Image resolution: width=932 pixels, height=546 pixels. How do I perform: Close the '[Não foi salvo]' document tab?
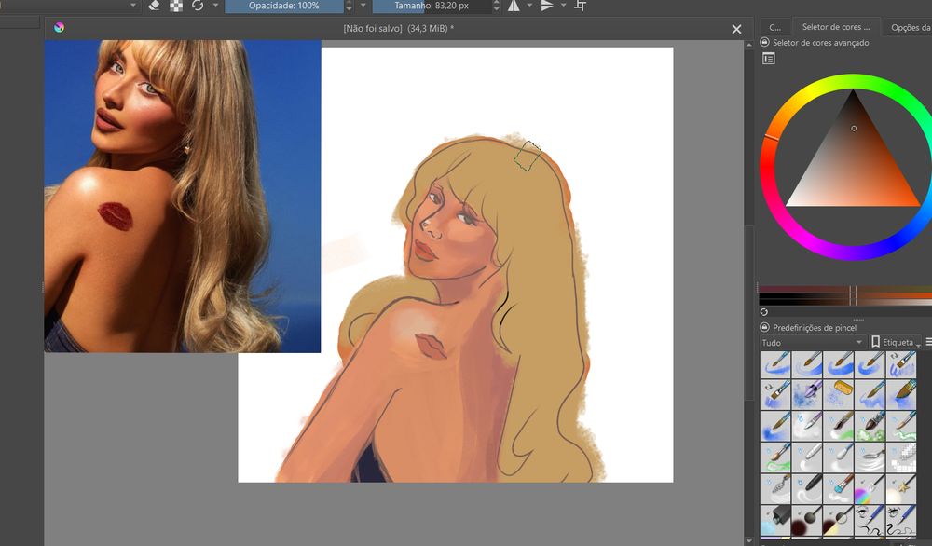coord(736,29)
